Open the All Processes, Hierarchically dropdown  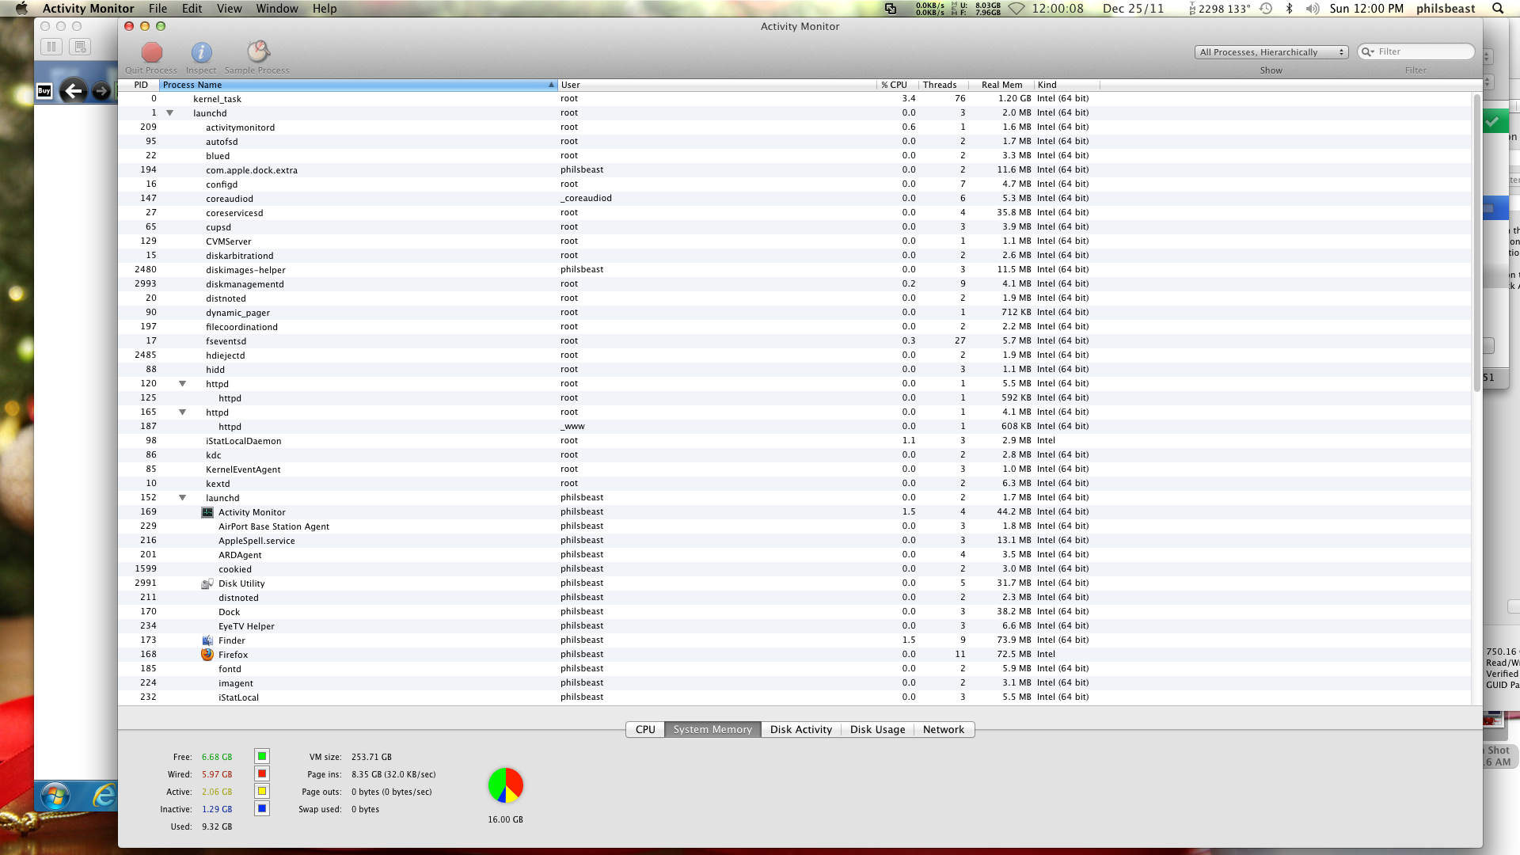click(x=1271, y=52)
